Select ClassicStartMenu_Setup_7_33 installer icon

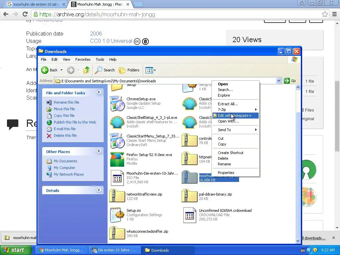point(117,140)
